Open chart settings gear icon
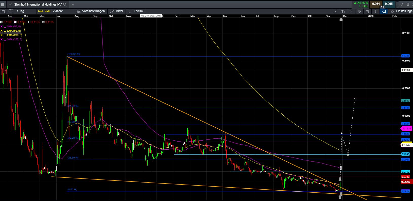This screenshot has width=413, height=201. [x=392, y=11]
